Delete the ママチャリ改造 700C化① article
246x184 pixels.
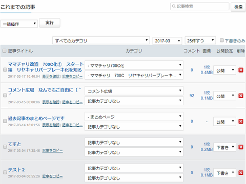(241, 70)
